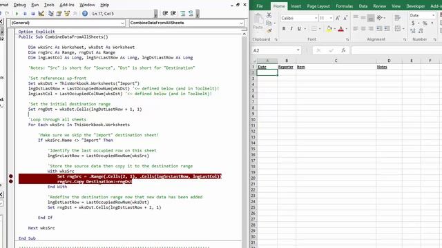Remove breakpoint dot on rngSrc.Copy line

pyautogui.click(x=11, y=181)
